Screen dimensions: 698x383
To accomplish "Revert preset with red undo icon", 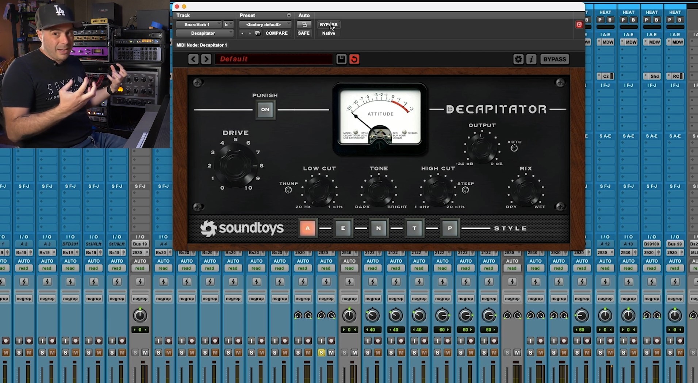I will [x=354, y=59].
